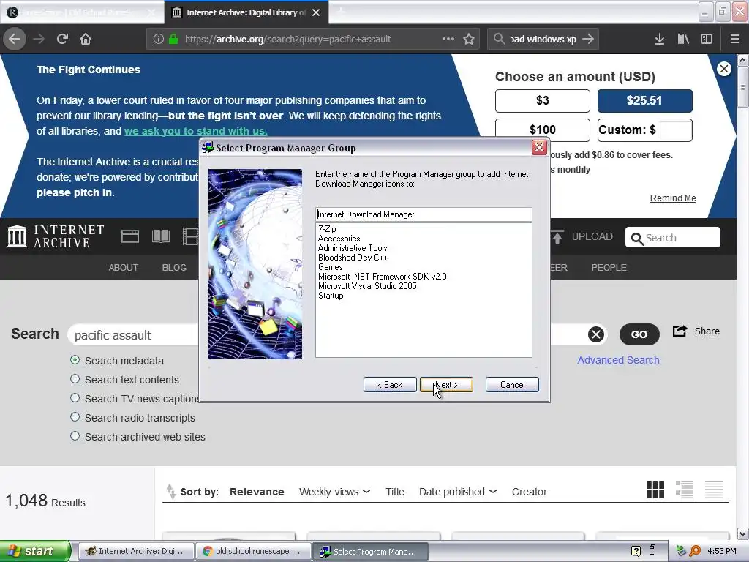This screenshot has width=749, height=562.
Task: Open old school runescape taskbar item
Action: click(253, 551)
